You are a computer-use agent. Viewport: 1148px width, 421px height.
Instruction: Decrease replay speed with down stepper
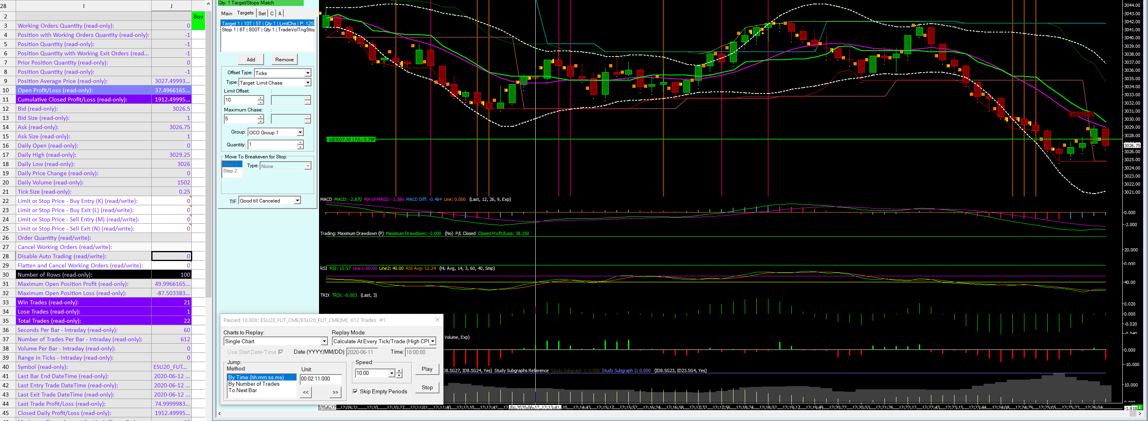click(399, 376)
